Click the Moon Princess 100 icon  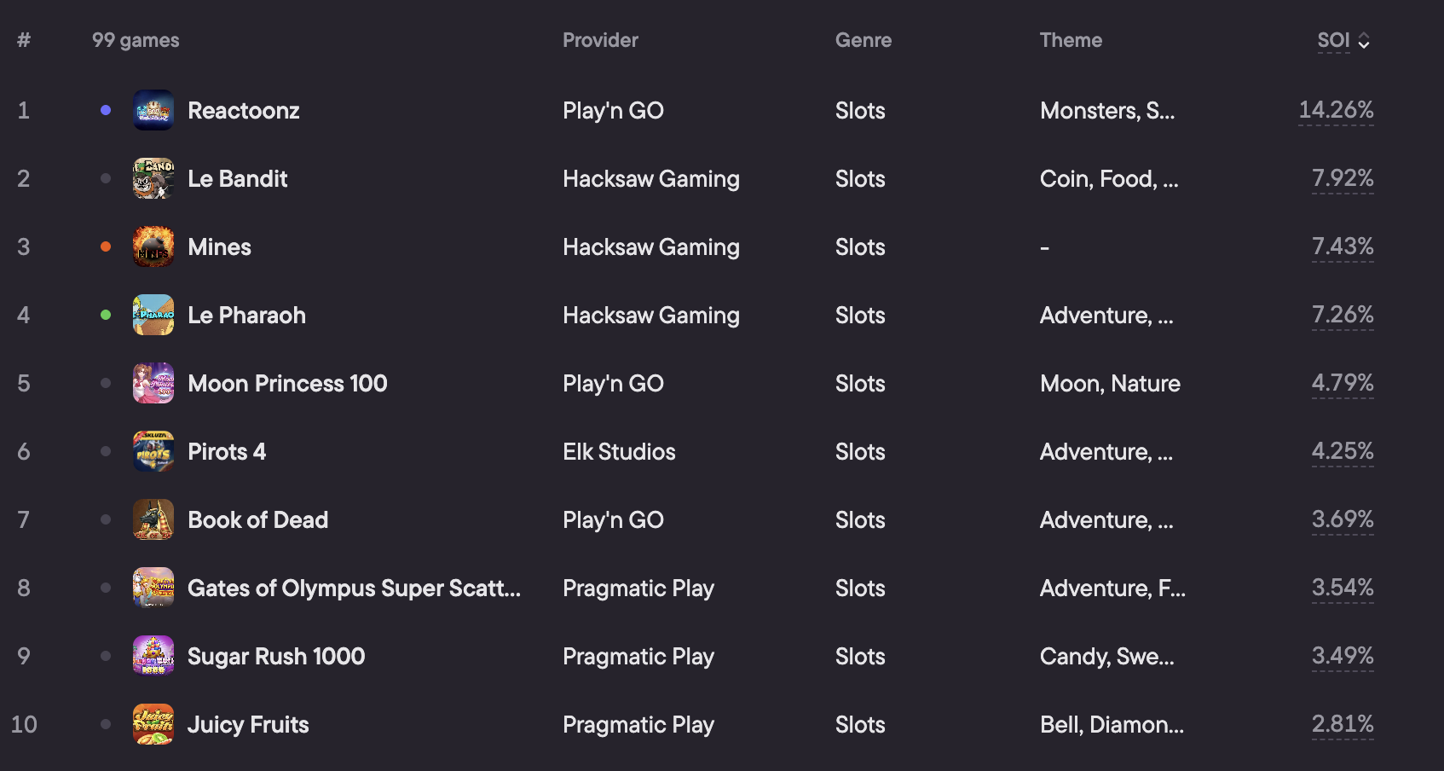(153, 383)
